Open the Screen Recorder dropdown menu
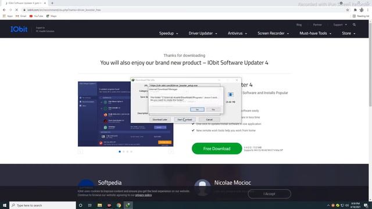 click(x=273, y=34)
